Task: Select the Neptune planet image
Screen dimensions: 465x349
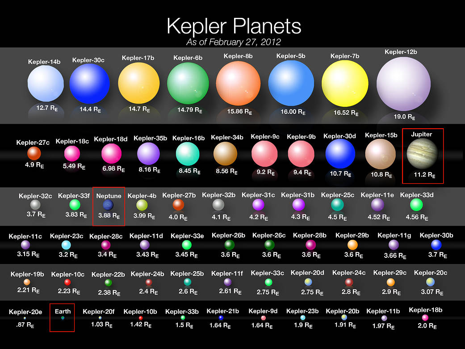Action: 108,205
